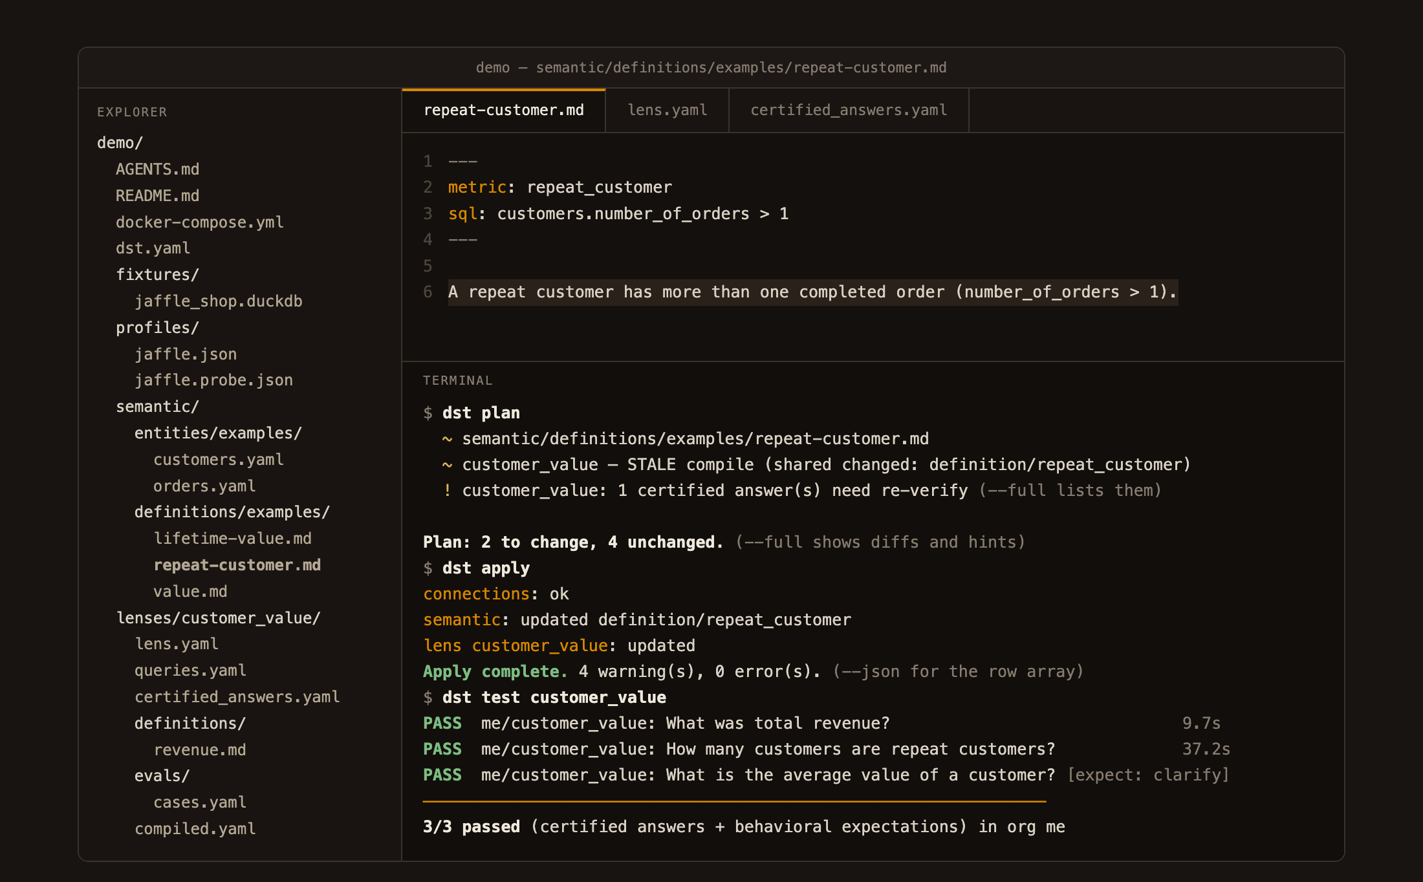Click the PASS 'What was total revenue?' result
Screen dimensions: 1423x882
click(821, 724)
